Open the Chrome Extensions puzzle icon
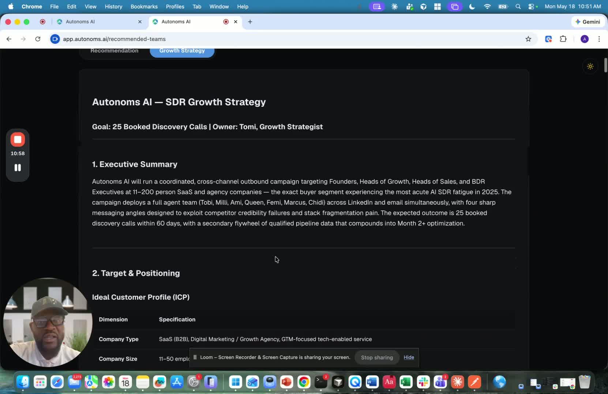The height and width of the screenshot is (394, 608). pyautogui.click(x=563, y=39)
